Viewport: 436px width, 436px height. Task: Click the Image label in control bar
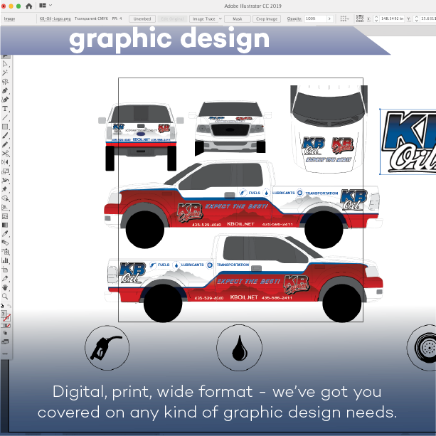[9, 18]
